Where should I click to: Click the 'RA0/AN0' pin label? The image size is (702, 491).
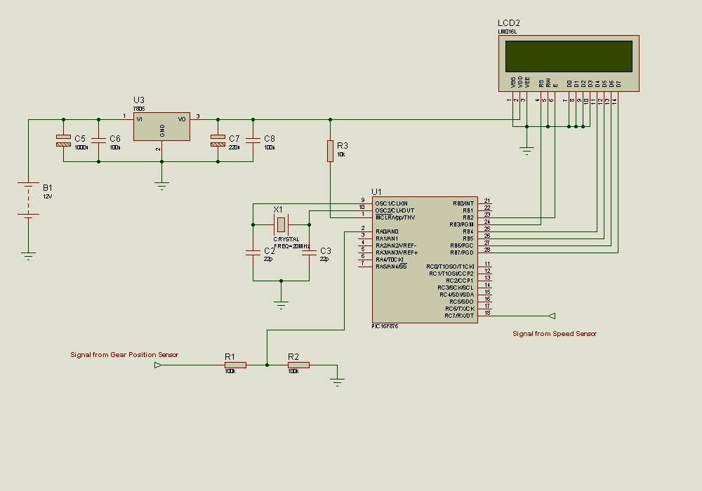387,231
